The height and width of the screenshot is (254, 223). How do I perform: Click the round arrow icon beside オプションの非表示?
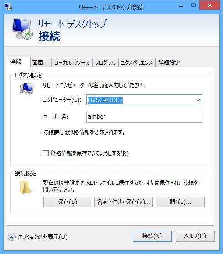[x=11, y=237]
